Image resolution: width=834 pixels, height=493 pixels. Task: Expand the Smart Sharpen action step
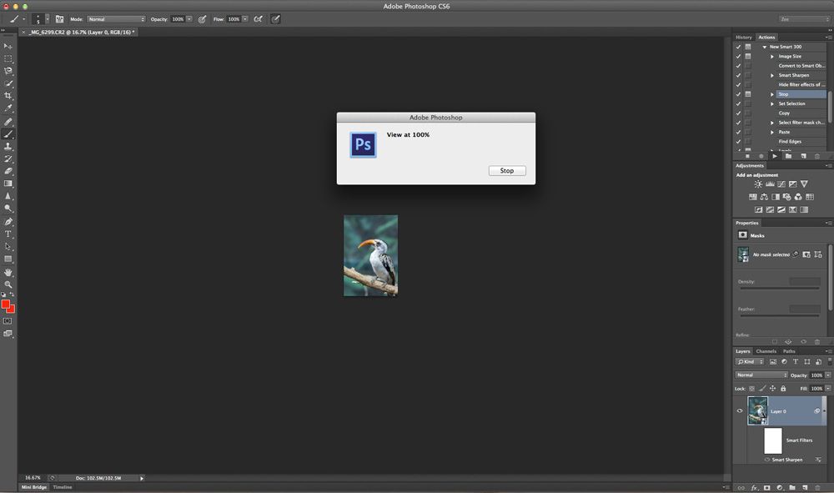(772, 75)
